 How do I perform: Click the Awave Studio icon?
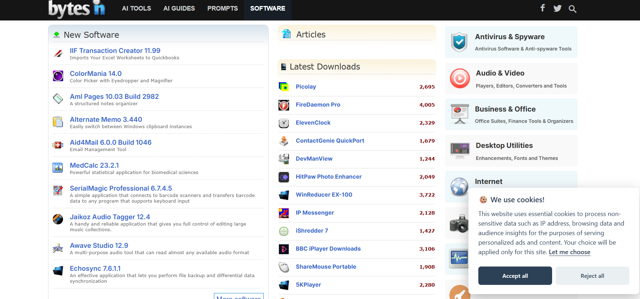[x=58, y=248]
